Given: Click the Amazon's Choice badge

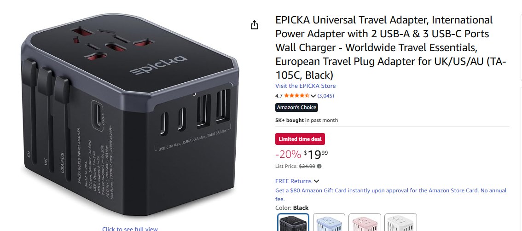Looking at the screenshot, I should pos(296,108).
